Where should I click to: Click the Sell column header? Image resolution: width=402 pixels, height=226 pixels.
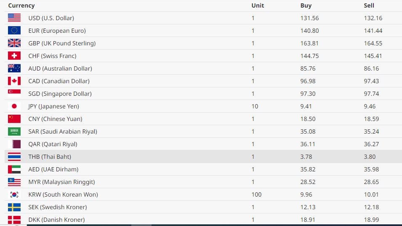(369, 5)
